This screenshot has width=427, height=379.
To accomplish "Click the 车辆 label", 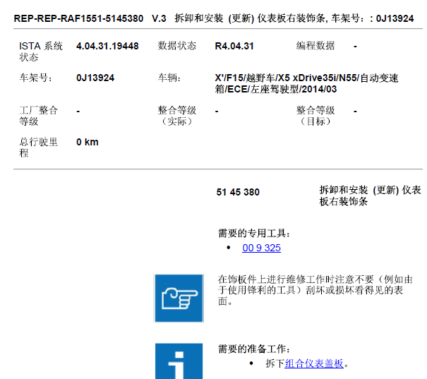I will click(169, 78).
